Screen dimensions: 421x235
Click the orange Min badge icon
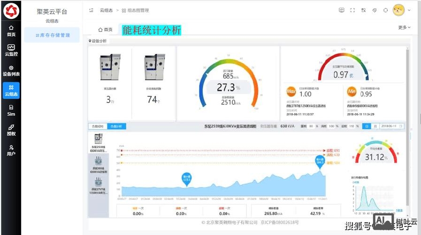pos(352,92)
